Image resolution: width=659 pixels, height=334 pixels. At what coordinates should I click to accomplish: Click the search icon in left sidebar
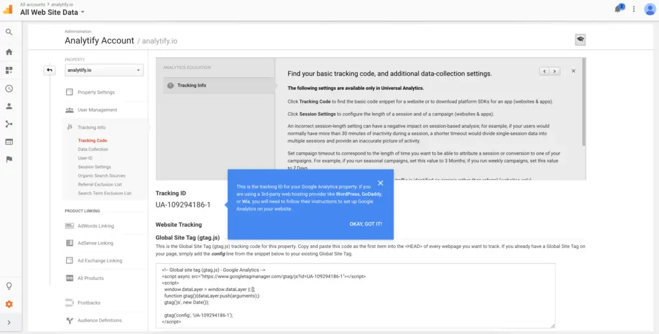(x=9, y=32)
